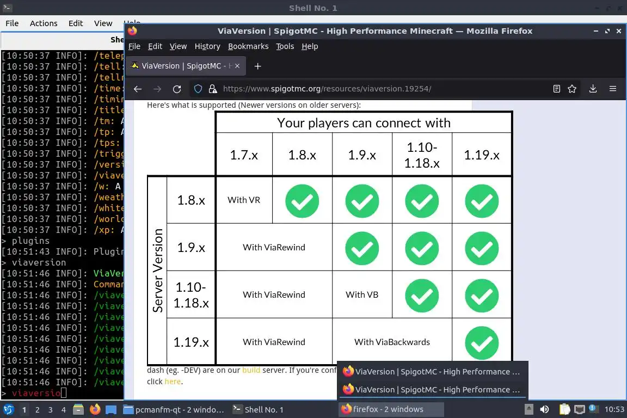Viewport: 627px width, 418px height.
Task: Open the Actions menu in Shell window
Action: pyautogui.click(x=44, y=23)
